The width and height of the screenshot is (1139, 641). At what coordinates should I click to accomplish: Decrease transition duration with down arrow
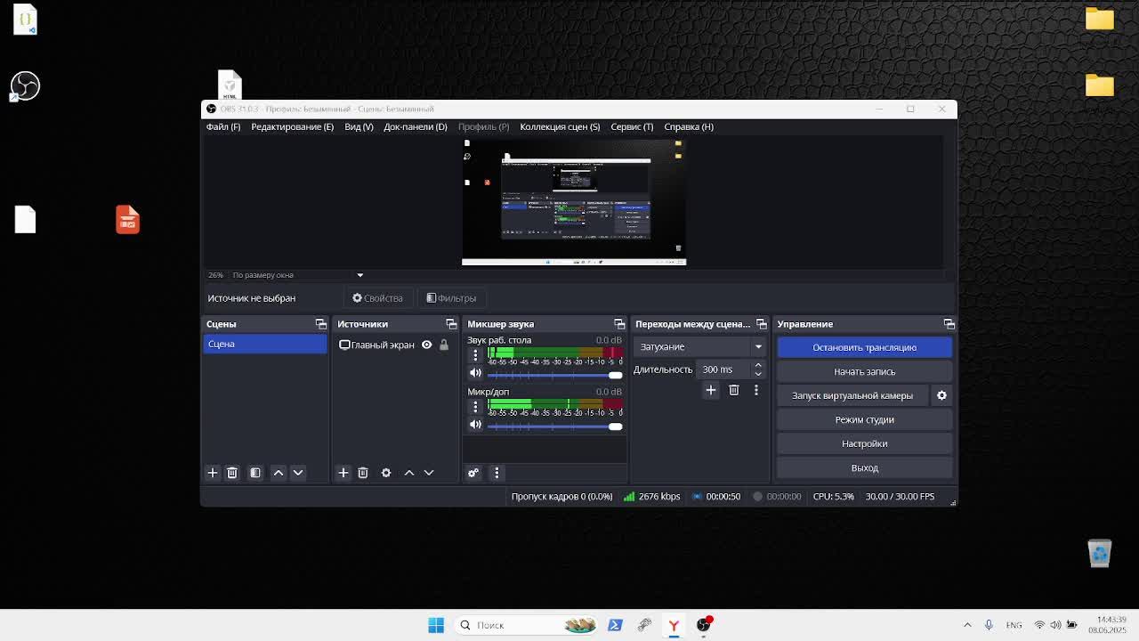pyautogui.click(x=758, y=374)
